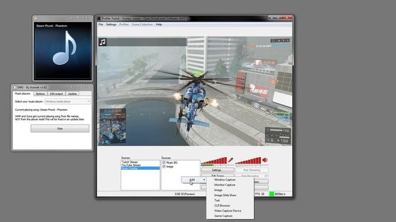Viewport: 396px width, 222px height.
Task: Click the Start Recording button
Action: coord(250,176)
